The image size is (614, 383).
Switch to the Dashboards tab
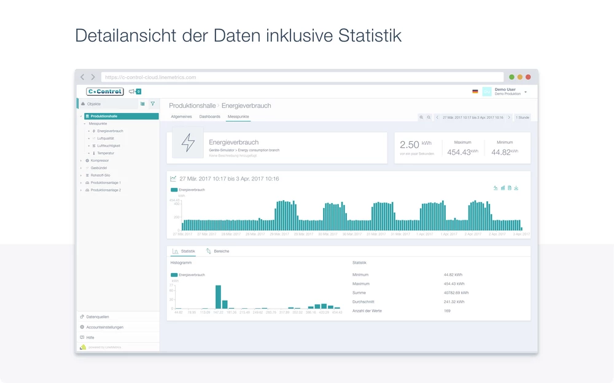coord(209,117)
